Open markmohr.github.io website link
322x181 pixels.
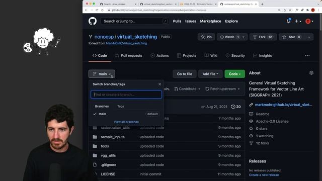click(283, 105)
